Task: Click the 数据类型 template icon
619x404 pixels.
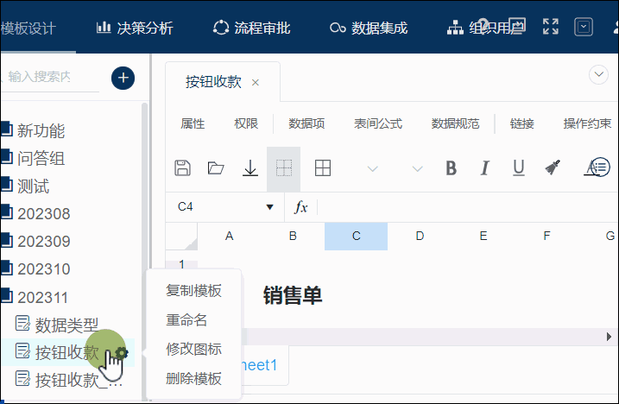Action: click(x=22, y=324)
